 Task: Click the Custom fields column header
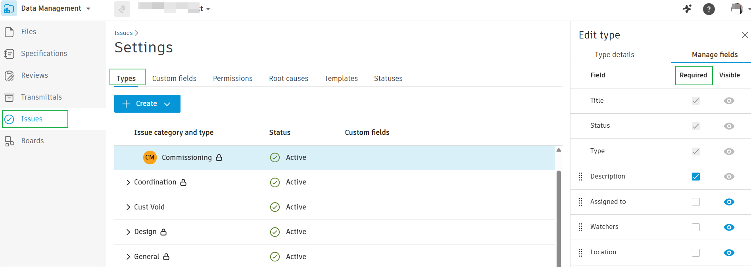click(x=367, y=133)
